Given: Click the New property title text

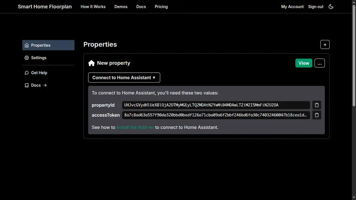Looking at the screenshot, I should click(113, 63).
